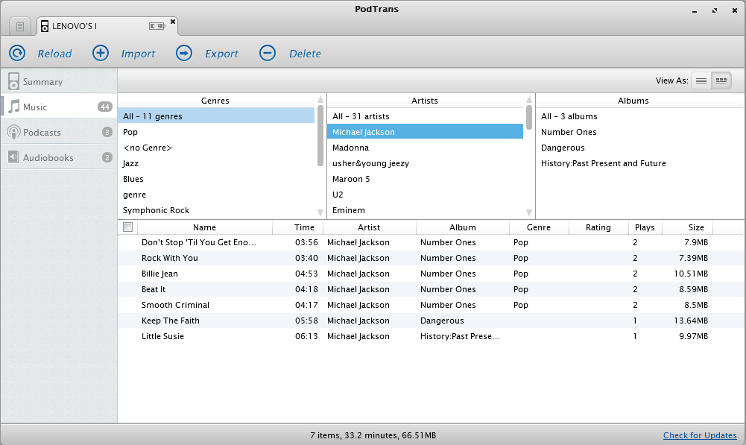Image resolution: width=746 pixels, height=445 pixels.
Task: Open the Summary section in sidebar
Action: 42,82
